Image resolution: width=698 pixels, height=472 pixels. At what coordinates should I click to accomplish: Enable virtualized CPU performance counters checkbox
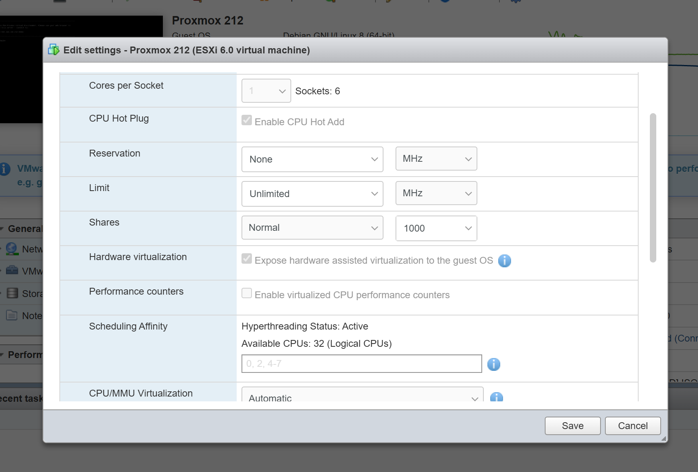point(247,293)
